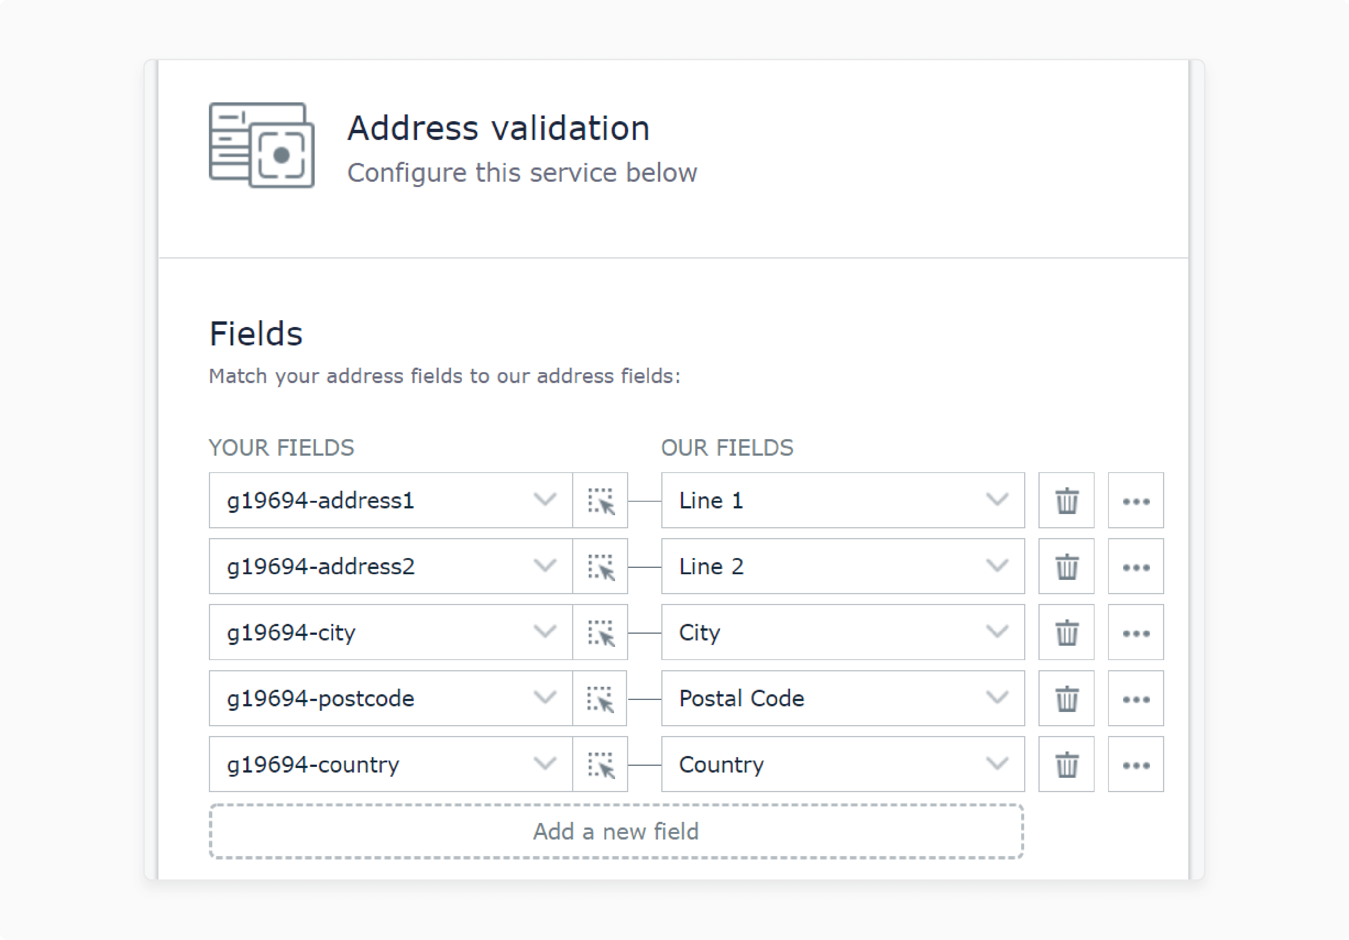This screenshot has height=940, width=1349.
Task: Click more options for Line 1 row
Action: 1137,501
